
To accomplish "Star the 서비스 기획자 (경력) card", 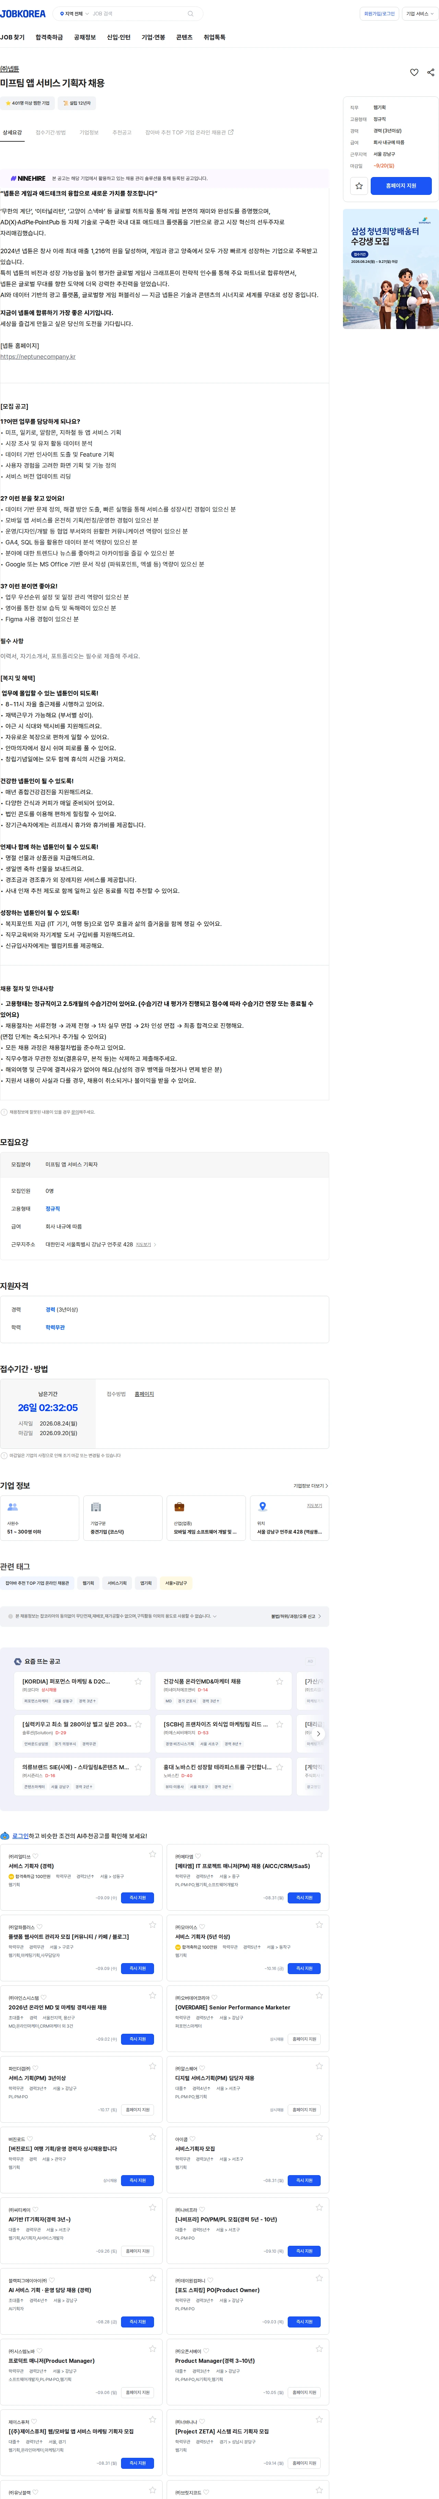I will point(152,1854).
